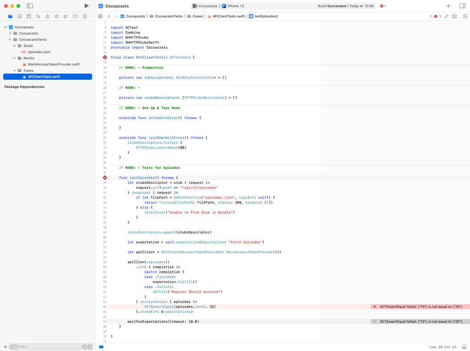Toggle breakpoints in the debug bar
This screenshot has height=351, width=470.
click(101, 347)
